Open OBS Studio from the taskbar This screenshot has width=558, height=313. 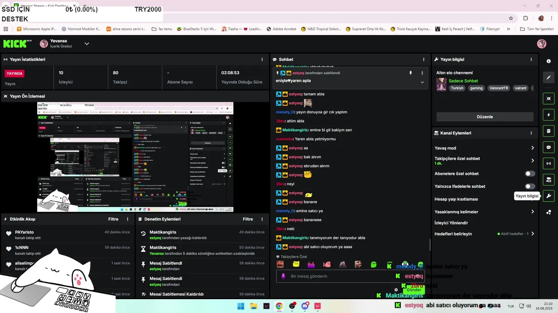pos(292,306)
